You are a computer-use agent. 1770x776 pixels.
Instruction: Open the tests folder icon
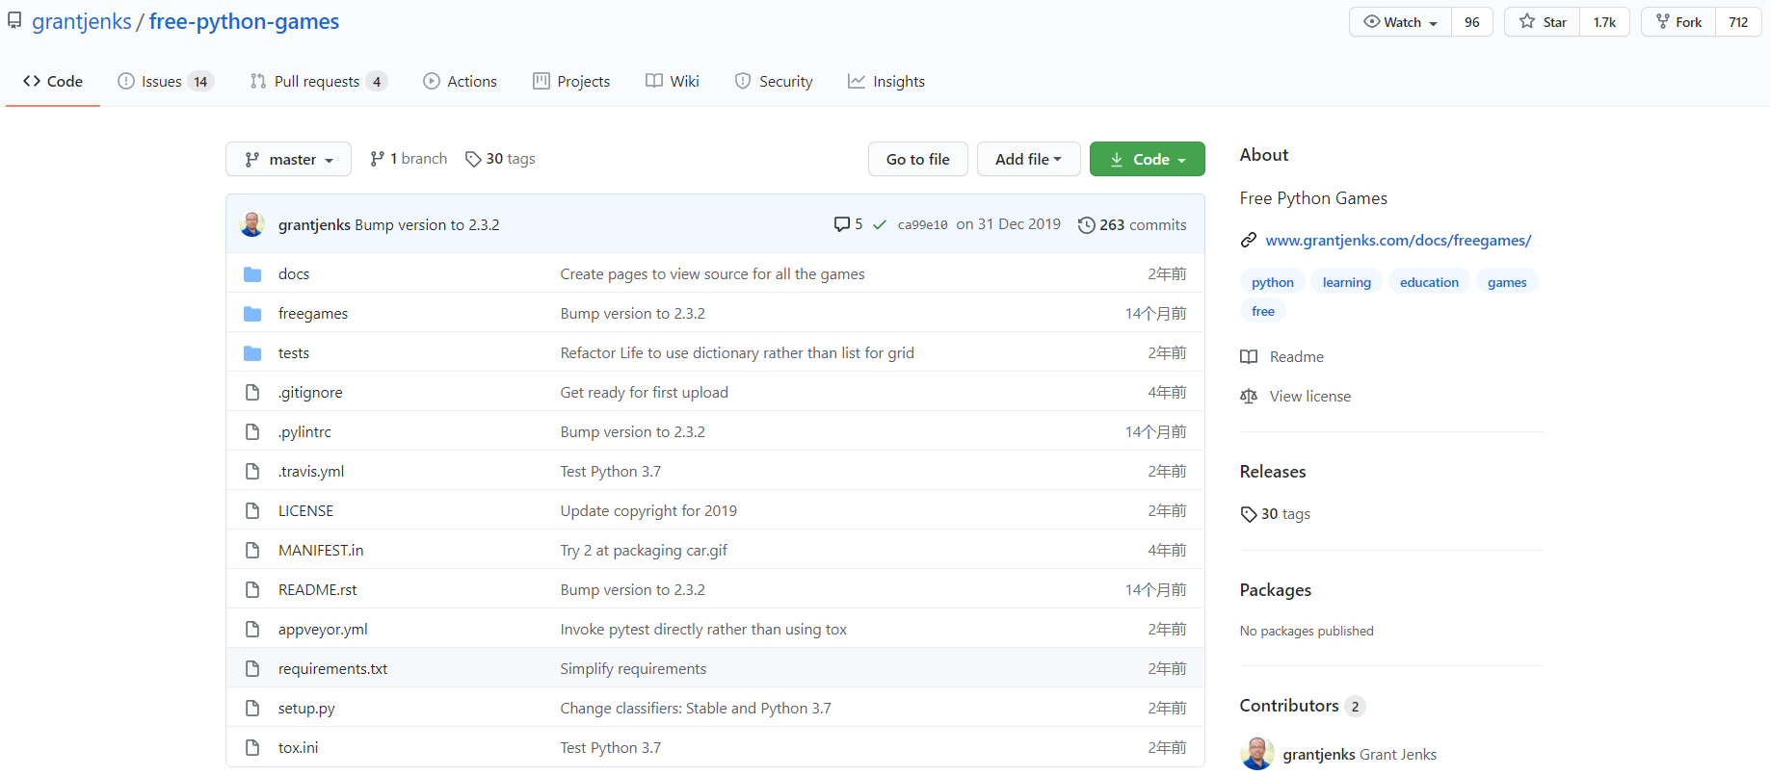252,353
